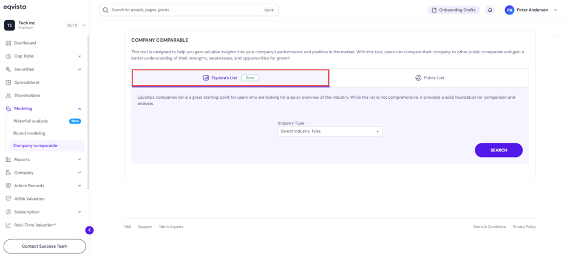Expand the Company menu chevron
Screen dimensions: 570x258
[80, 173]
